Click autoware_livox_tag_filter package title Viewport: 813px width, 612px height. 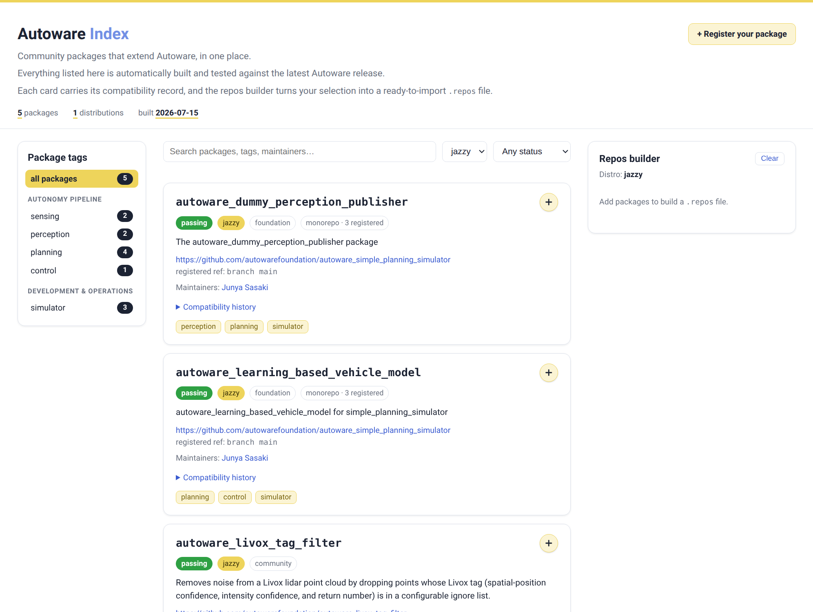tap(259, 543)
